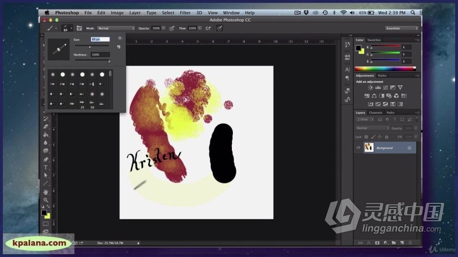This screenshot has width=458, height=257.
Task: Open the History panel icon
Action: pyautogui.click(x=347, y=45)
